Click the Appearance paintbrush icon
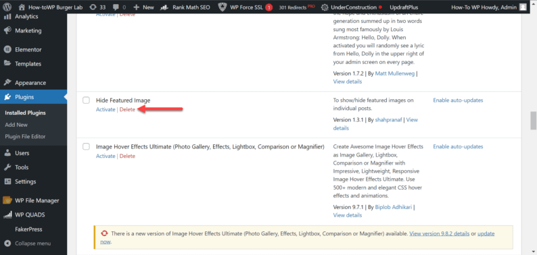 pos(7,83)
